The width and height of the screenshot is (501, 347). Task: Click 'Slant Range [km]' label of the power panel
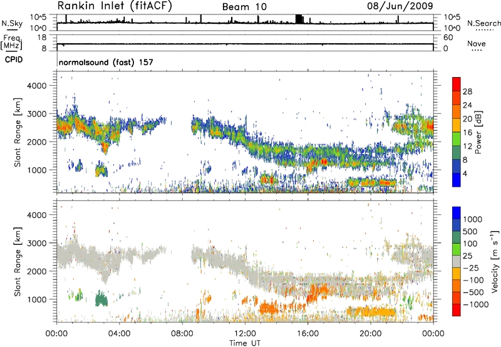(18, 132)
